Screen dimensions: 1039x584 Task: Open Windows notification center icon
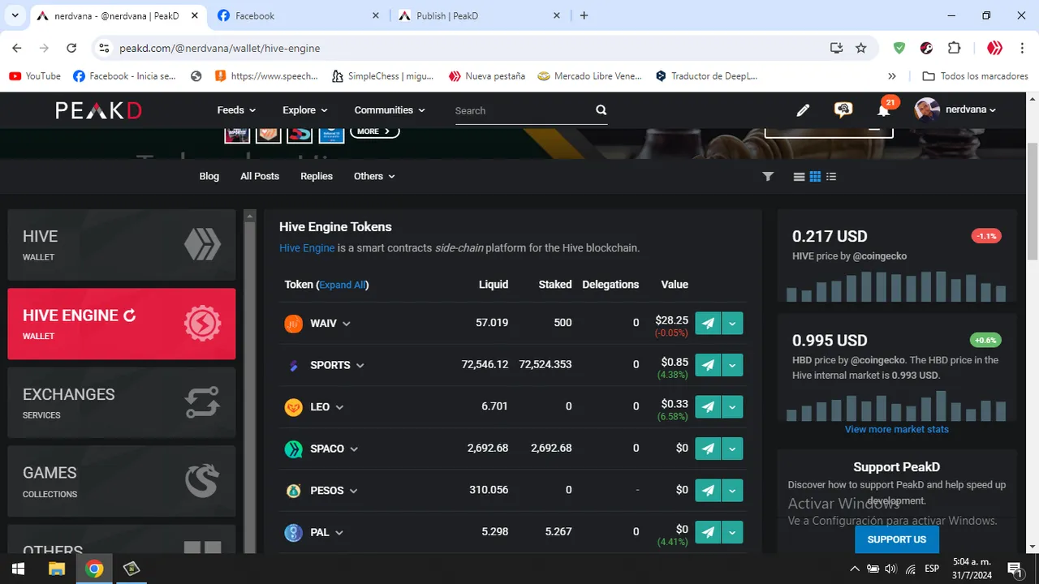coord(1014,569)
